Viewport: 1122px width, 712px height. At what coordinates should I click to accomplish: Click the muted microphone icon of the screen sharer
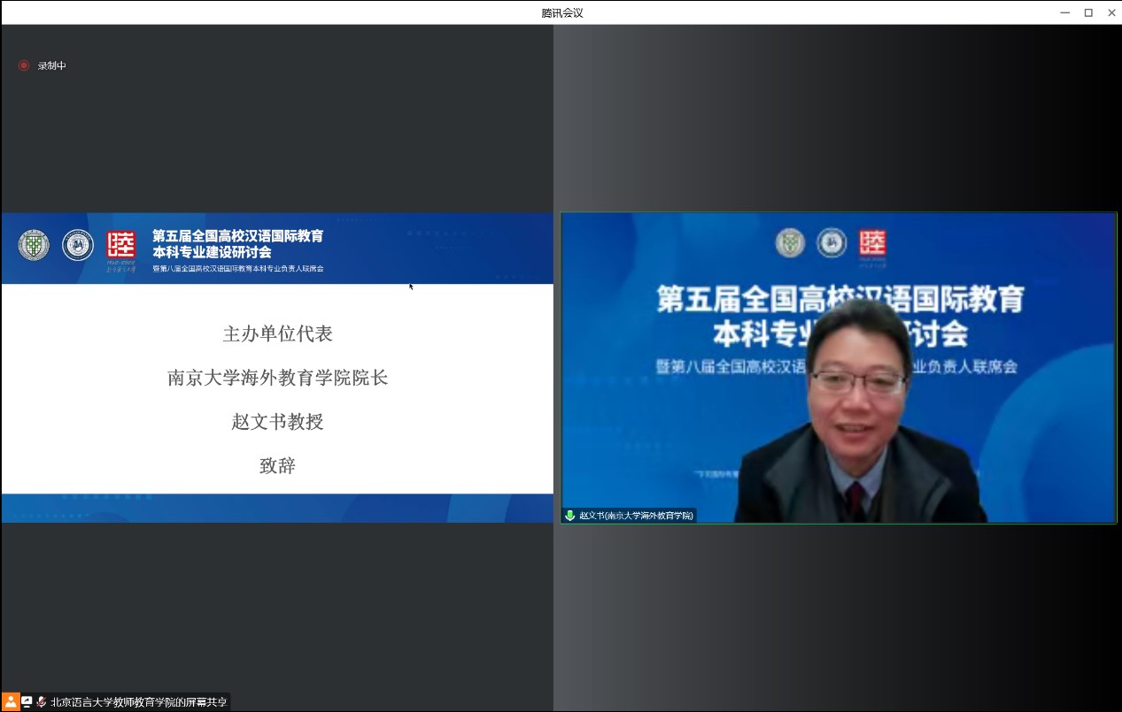(41, 701)
